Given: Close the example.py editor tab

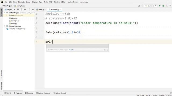Looking at the screenshot, I should tap(61, 10).
